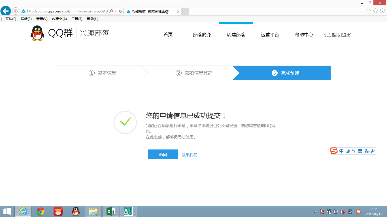Open the 编辑(E) menu
This screenshot has height=217, width=387.
(x=26, y=19)
